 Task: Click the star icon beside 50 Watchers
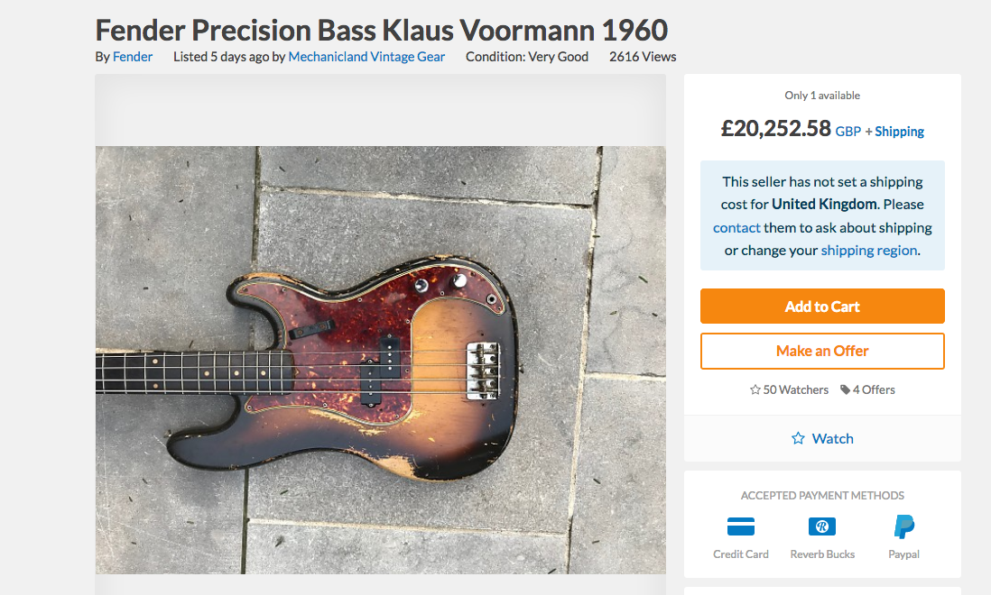point(755,389)
